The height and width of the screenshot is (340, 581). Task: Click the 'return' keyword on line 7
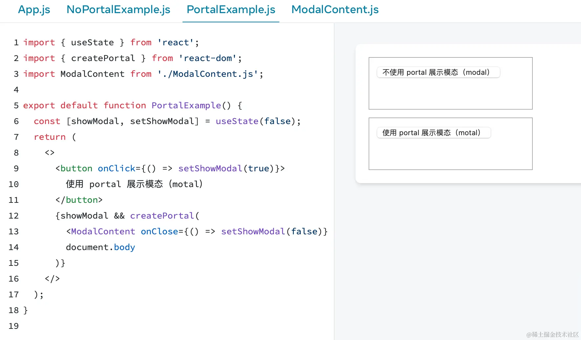[50, 137]
